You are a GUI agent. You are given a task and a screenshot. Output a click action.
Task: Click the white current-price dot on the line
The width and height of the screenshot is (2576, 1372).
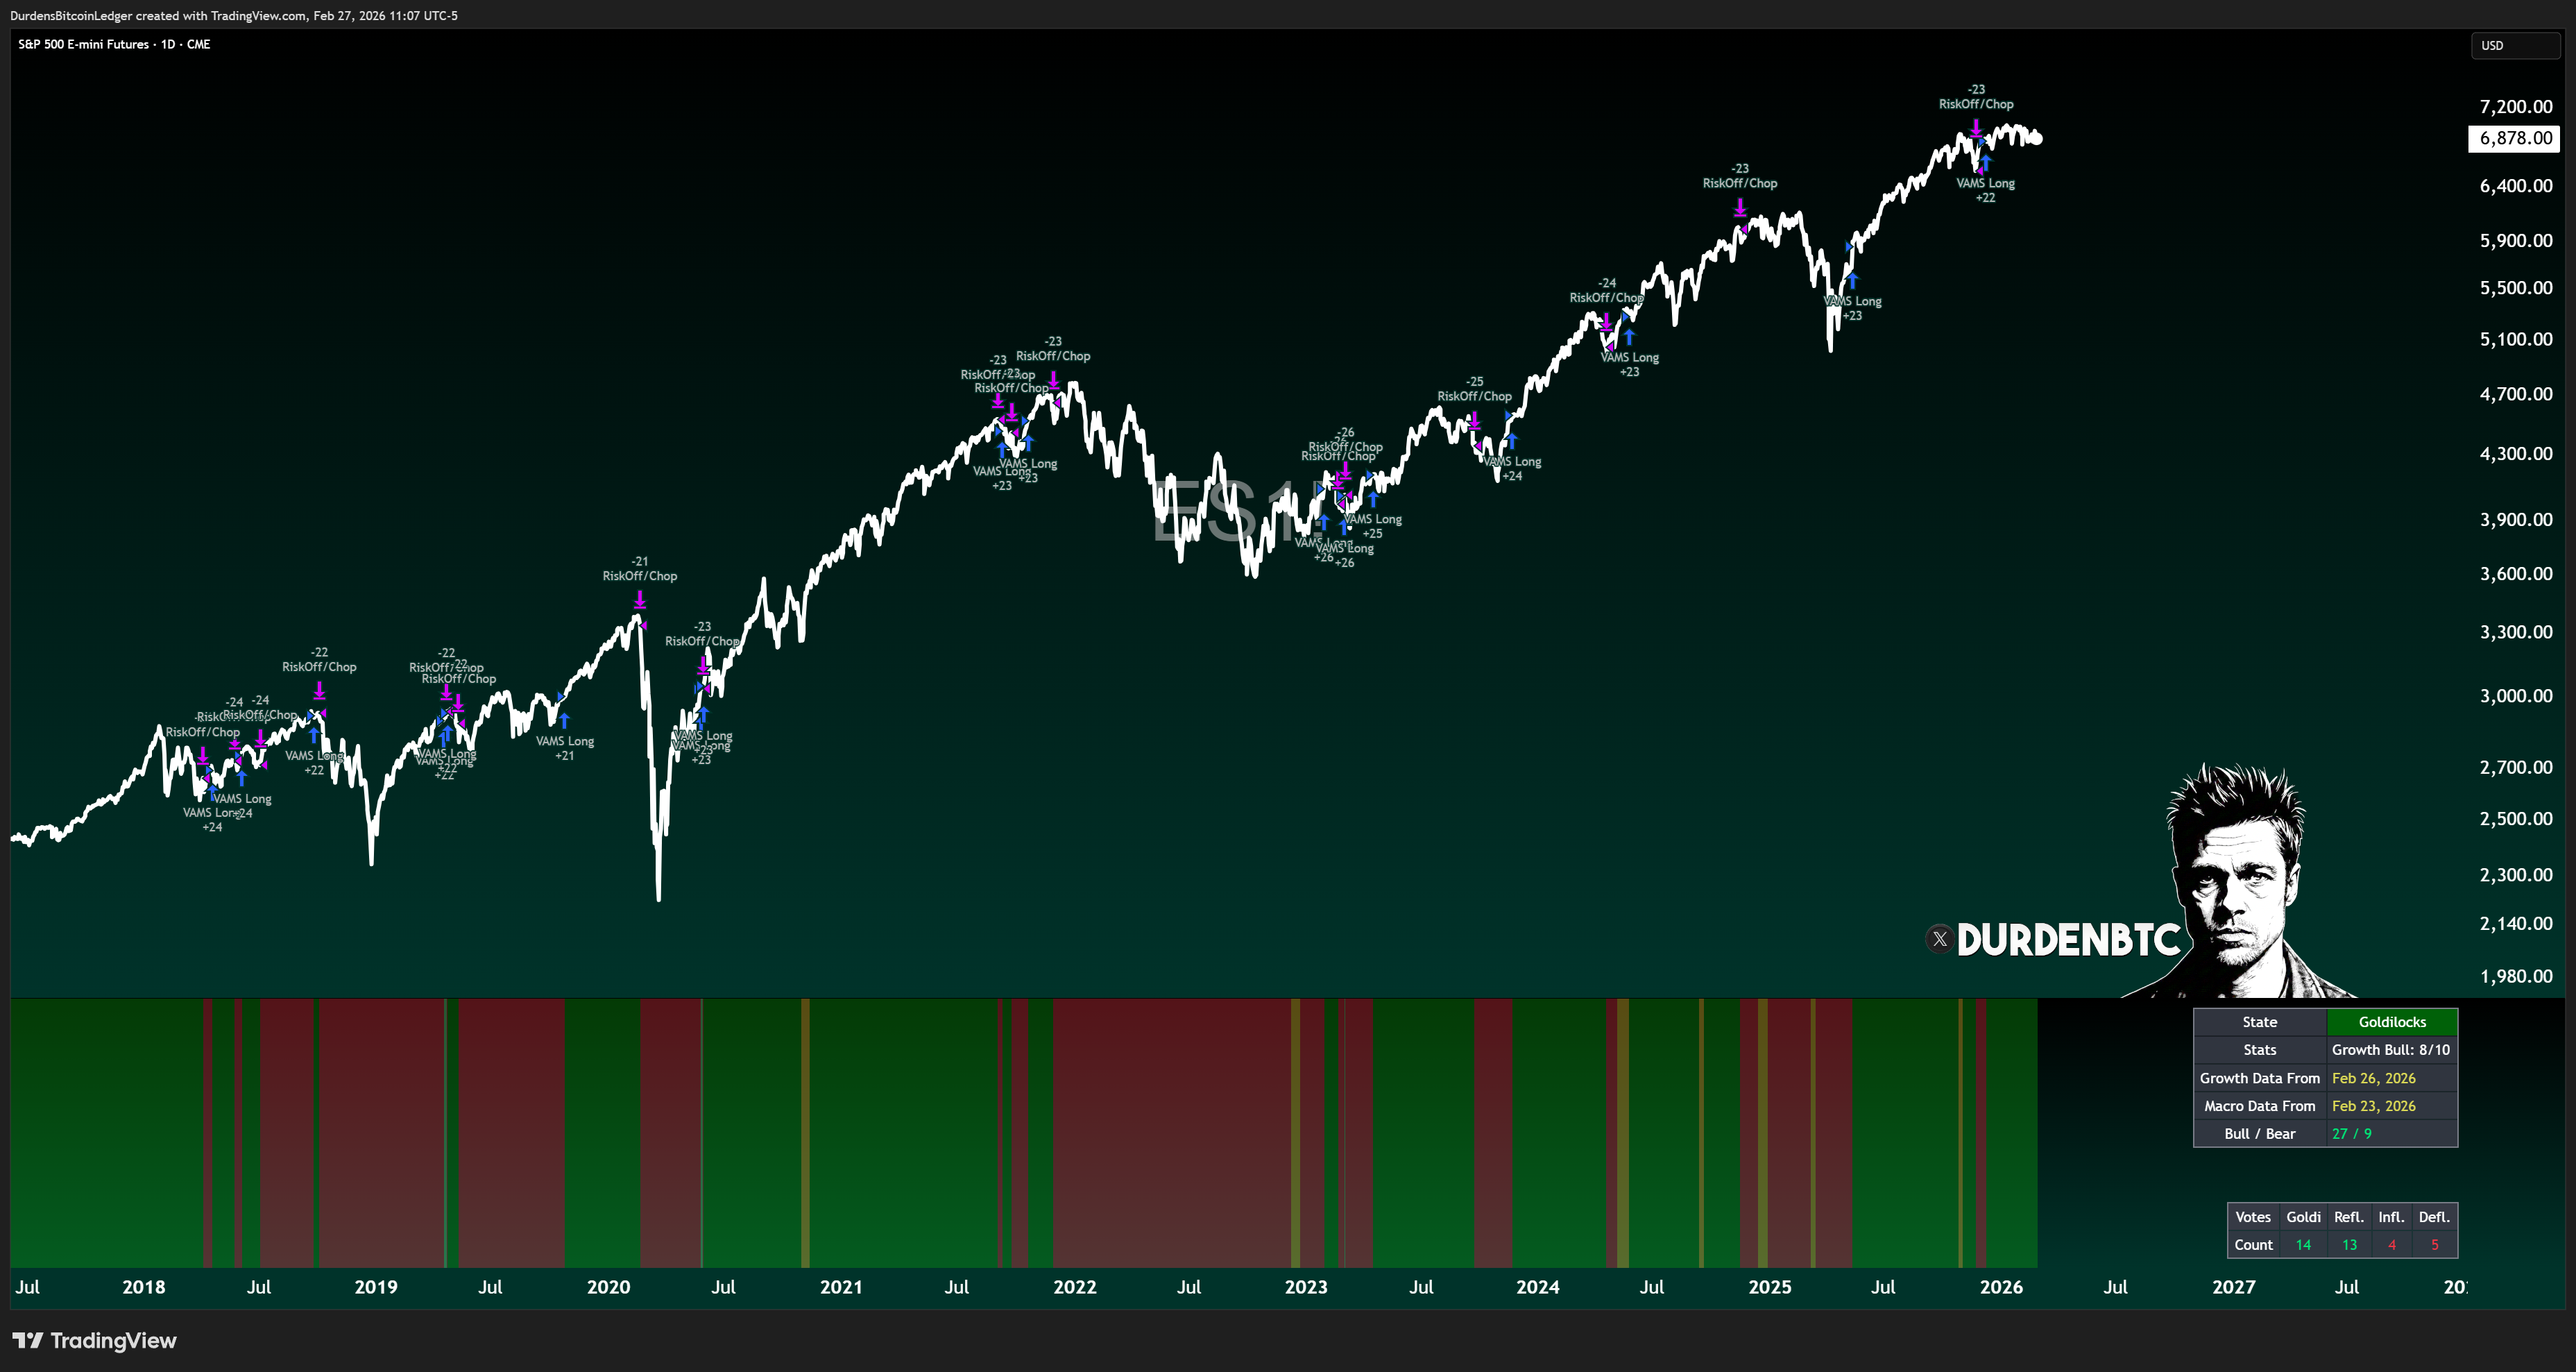tap(2037, 139)
